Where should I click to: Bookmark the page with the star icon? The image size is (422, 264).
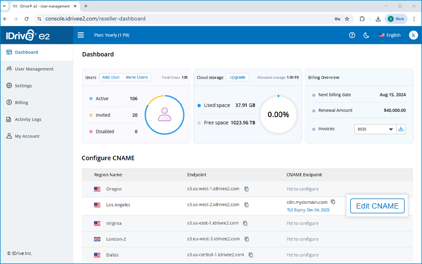(x=347, y=19)
